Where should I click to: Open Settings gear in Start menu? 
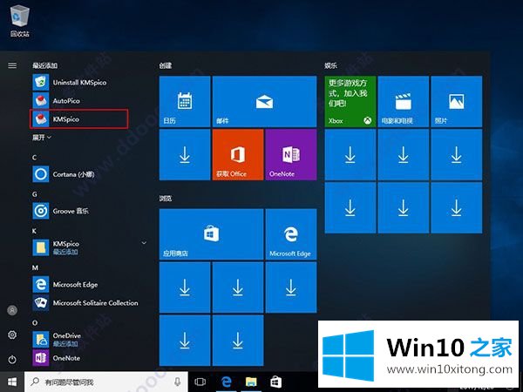point(12,335)
